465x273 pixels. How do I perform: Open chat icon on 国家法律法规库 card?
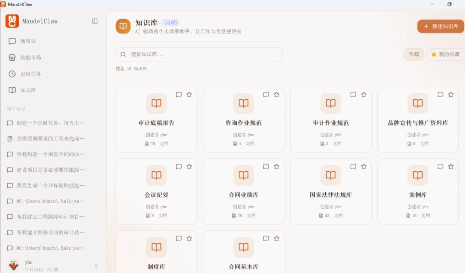tap(353, 166)
